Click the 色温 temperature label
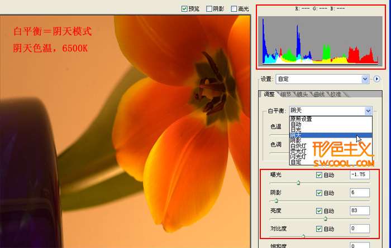 pos(276,127)
